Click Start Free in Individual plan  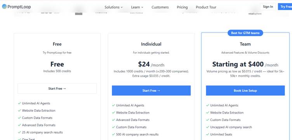(x=151, y=91)
